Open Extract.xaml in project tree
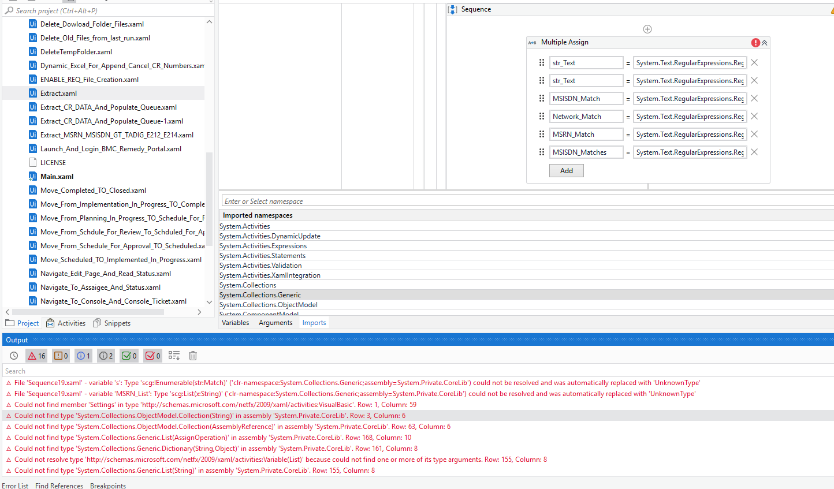 point(58,94)
